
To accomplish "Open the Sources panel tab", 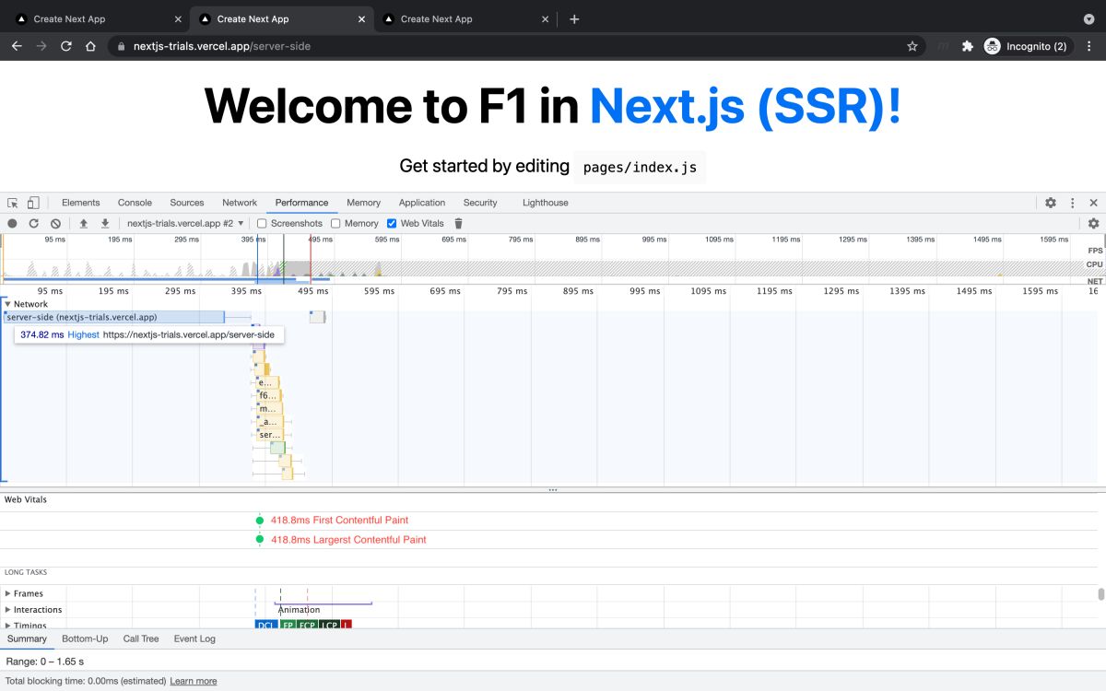I will coord(187,203).
